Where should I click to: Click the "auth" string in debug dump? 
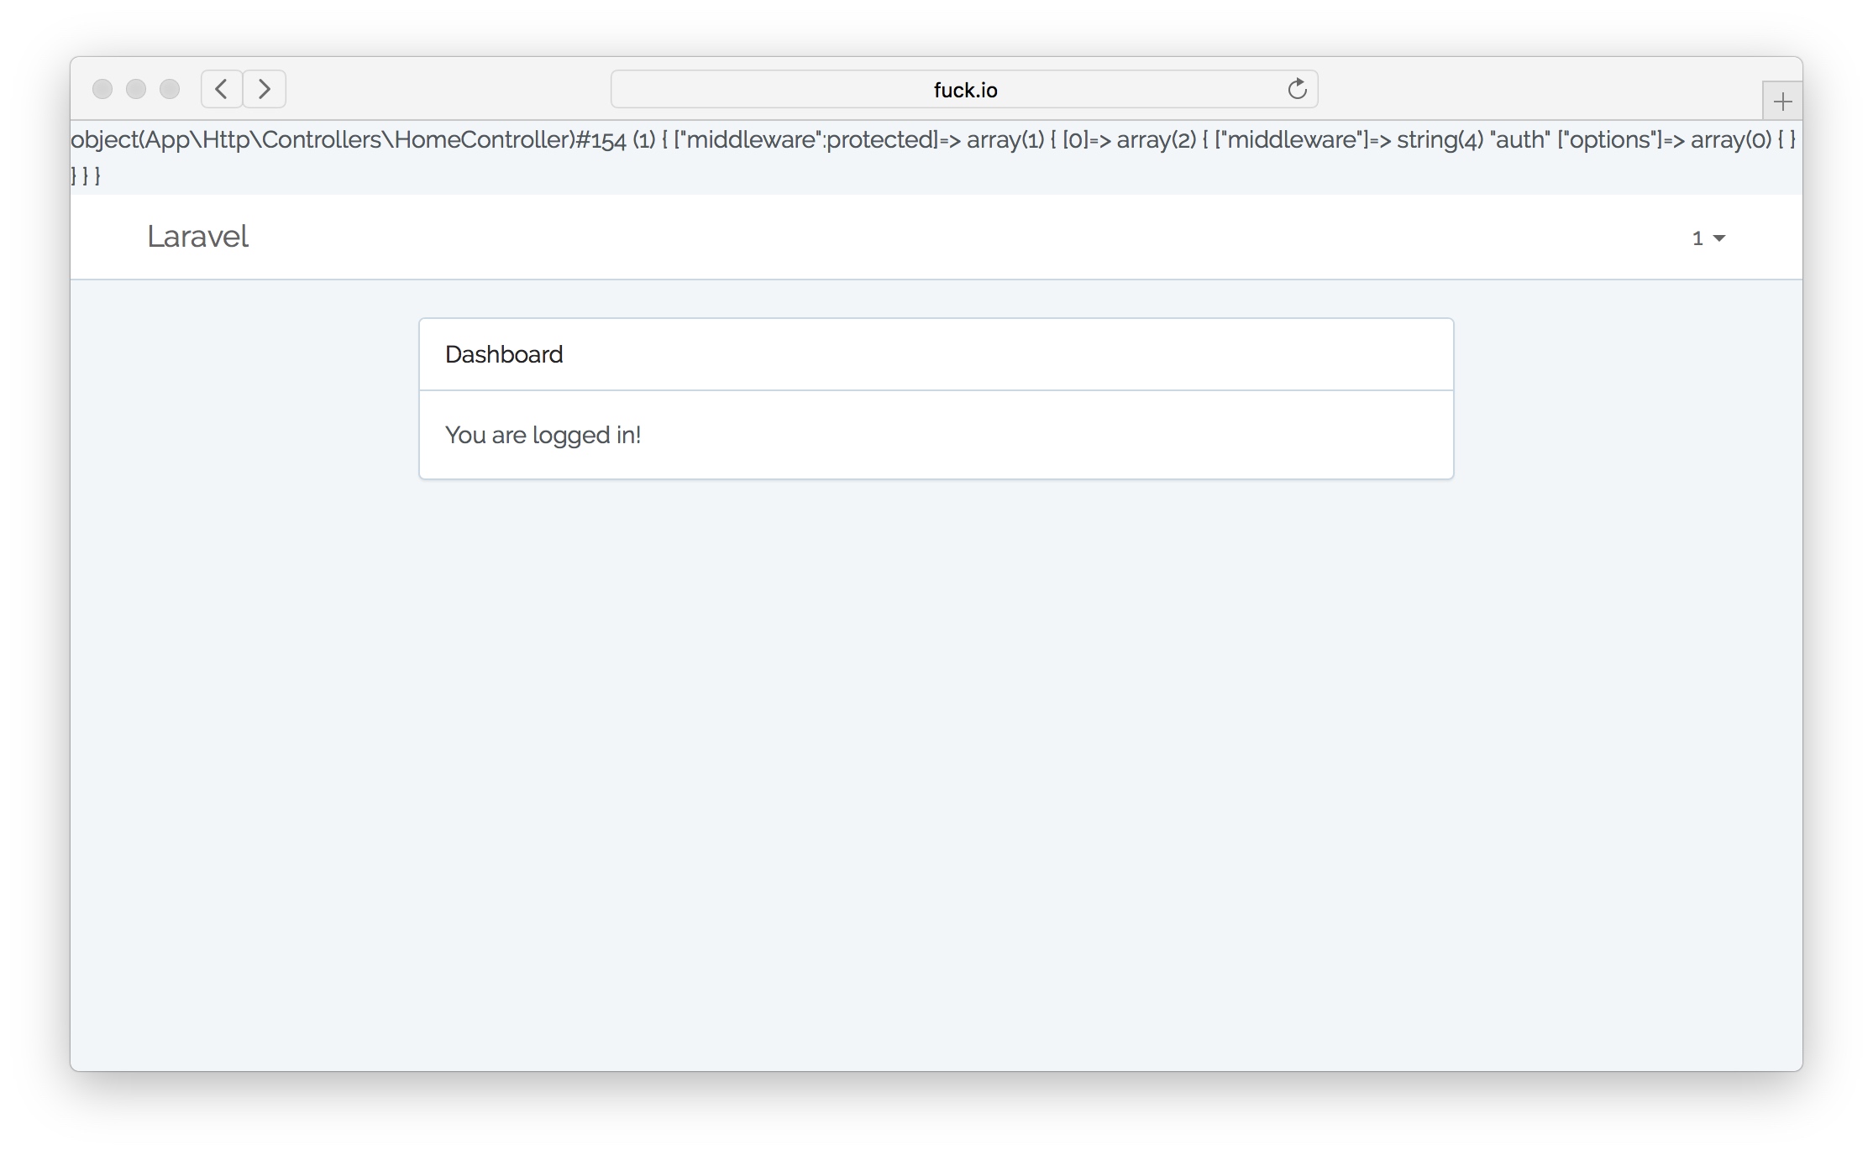pyautogui.click(x=1519, y=139)
